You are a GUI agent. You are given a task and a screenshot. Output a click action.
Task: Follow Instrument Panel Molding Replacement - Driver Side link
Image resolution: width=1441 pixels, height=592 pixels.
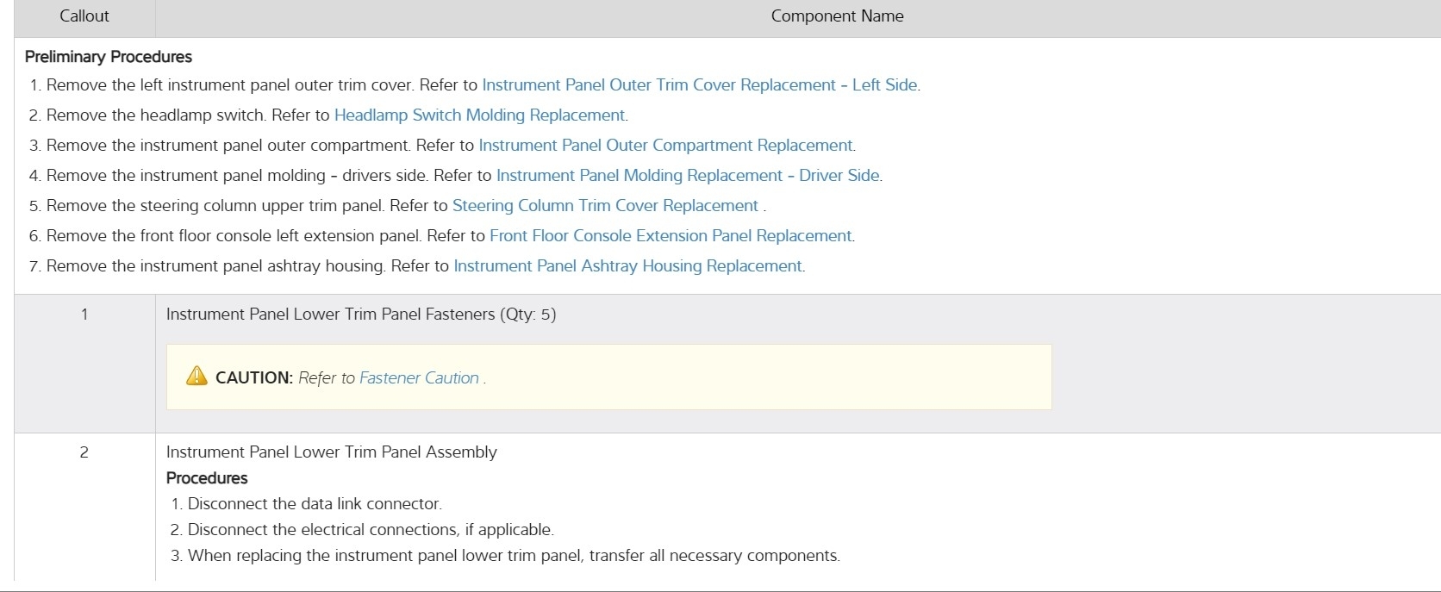[688, 176]
